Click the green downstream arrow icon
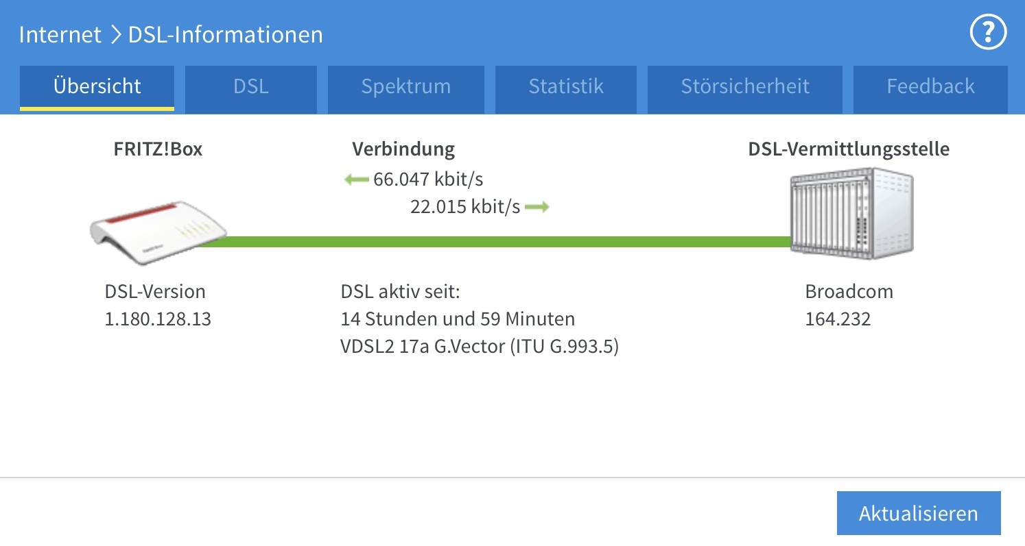Image resolution: width=1025 pixels, height=546 pixels. click(357, 180)
